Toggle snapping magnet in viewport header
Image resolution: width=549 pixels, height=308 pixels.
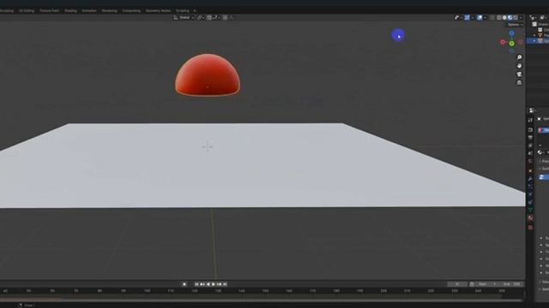pyautogui.click(x=209, y=17)
